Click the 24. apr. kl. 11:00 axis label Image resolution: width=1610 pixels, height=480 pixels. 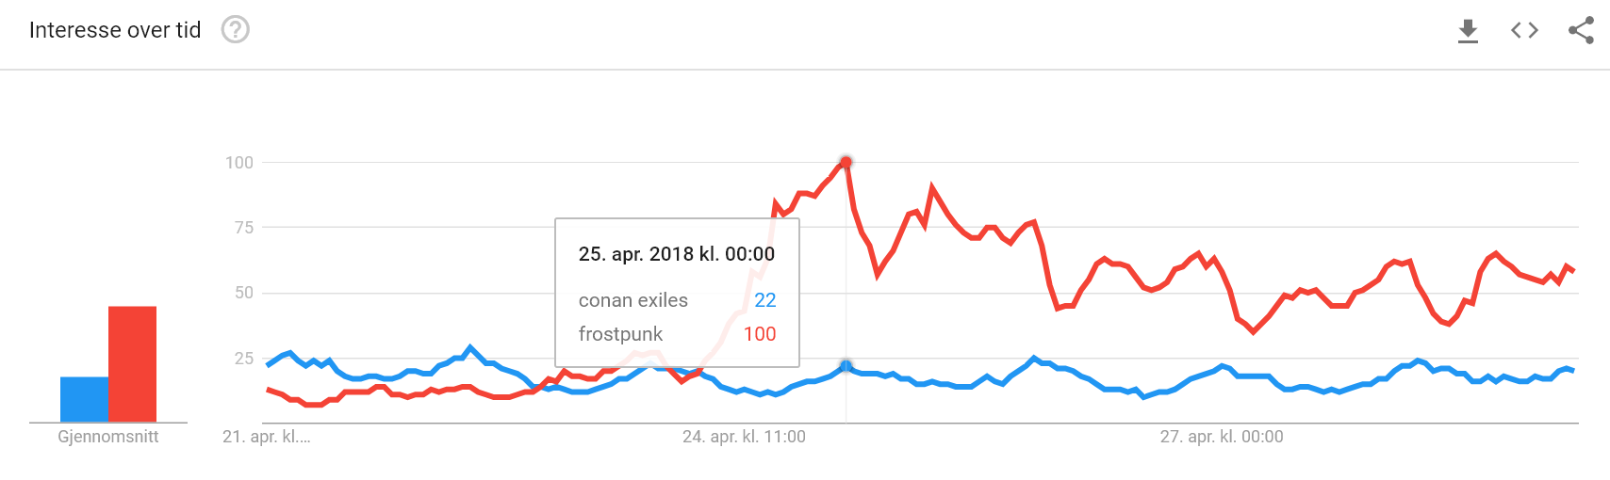tap(744, 437)
